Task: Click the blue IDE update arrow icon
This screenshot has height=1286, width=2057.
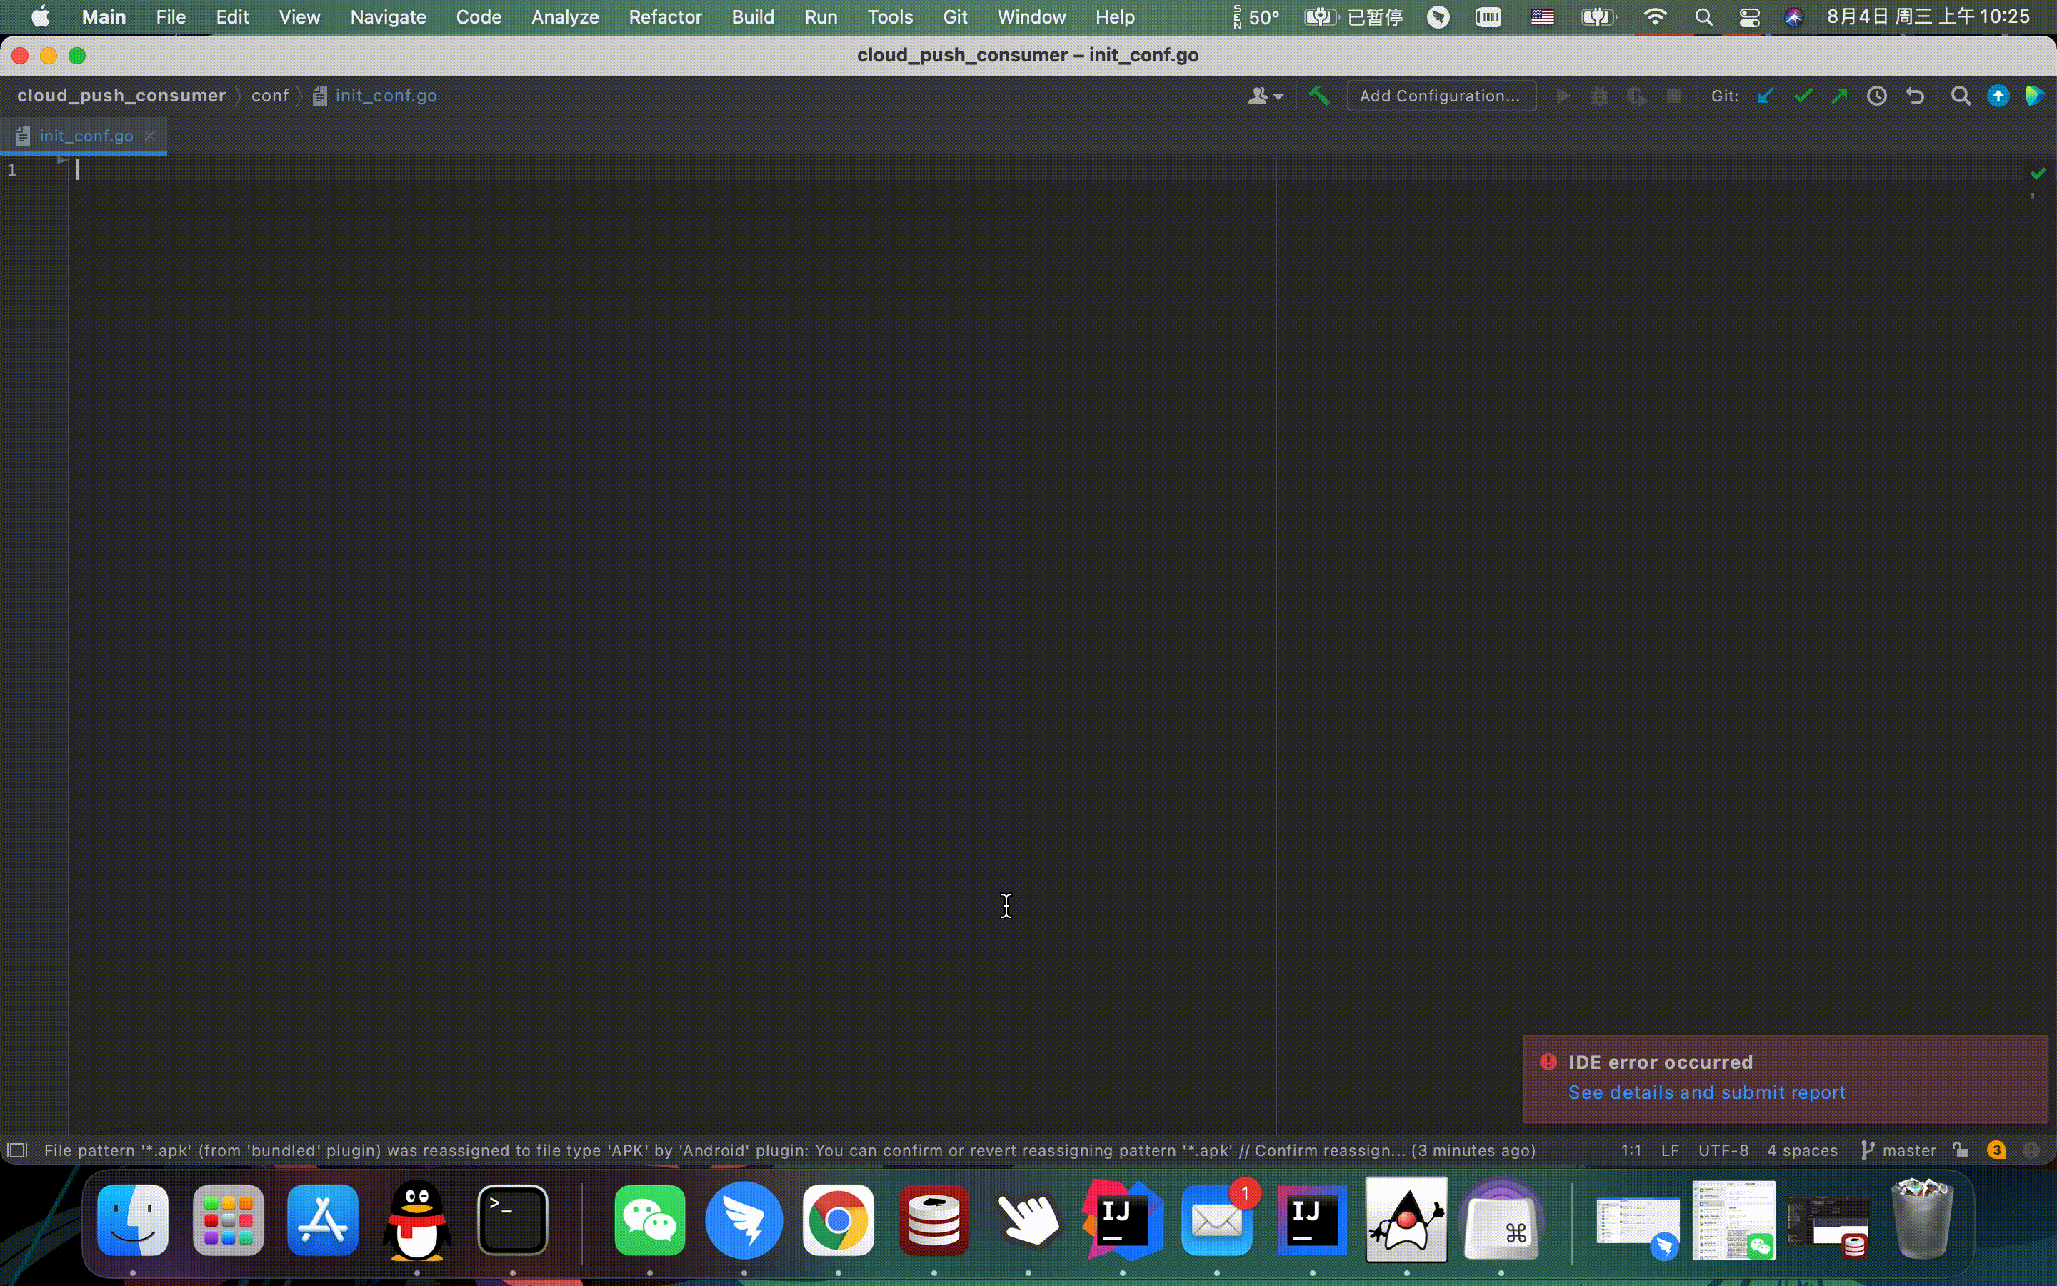Action: click(1998, 95)
